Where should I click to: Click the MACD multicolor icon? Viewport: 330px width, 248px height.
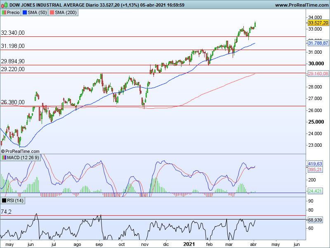4,158
